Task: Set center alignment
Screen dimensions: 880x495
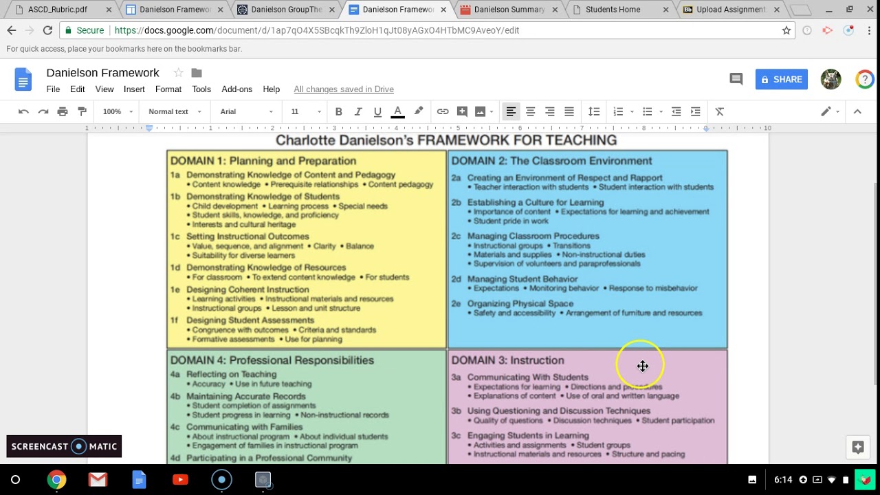Action: pyautogui.click(x=530, y=111)
